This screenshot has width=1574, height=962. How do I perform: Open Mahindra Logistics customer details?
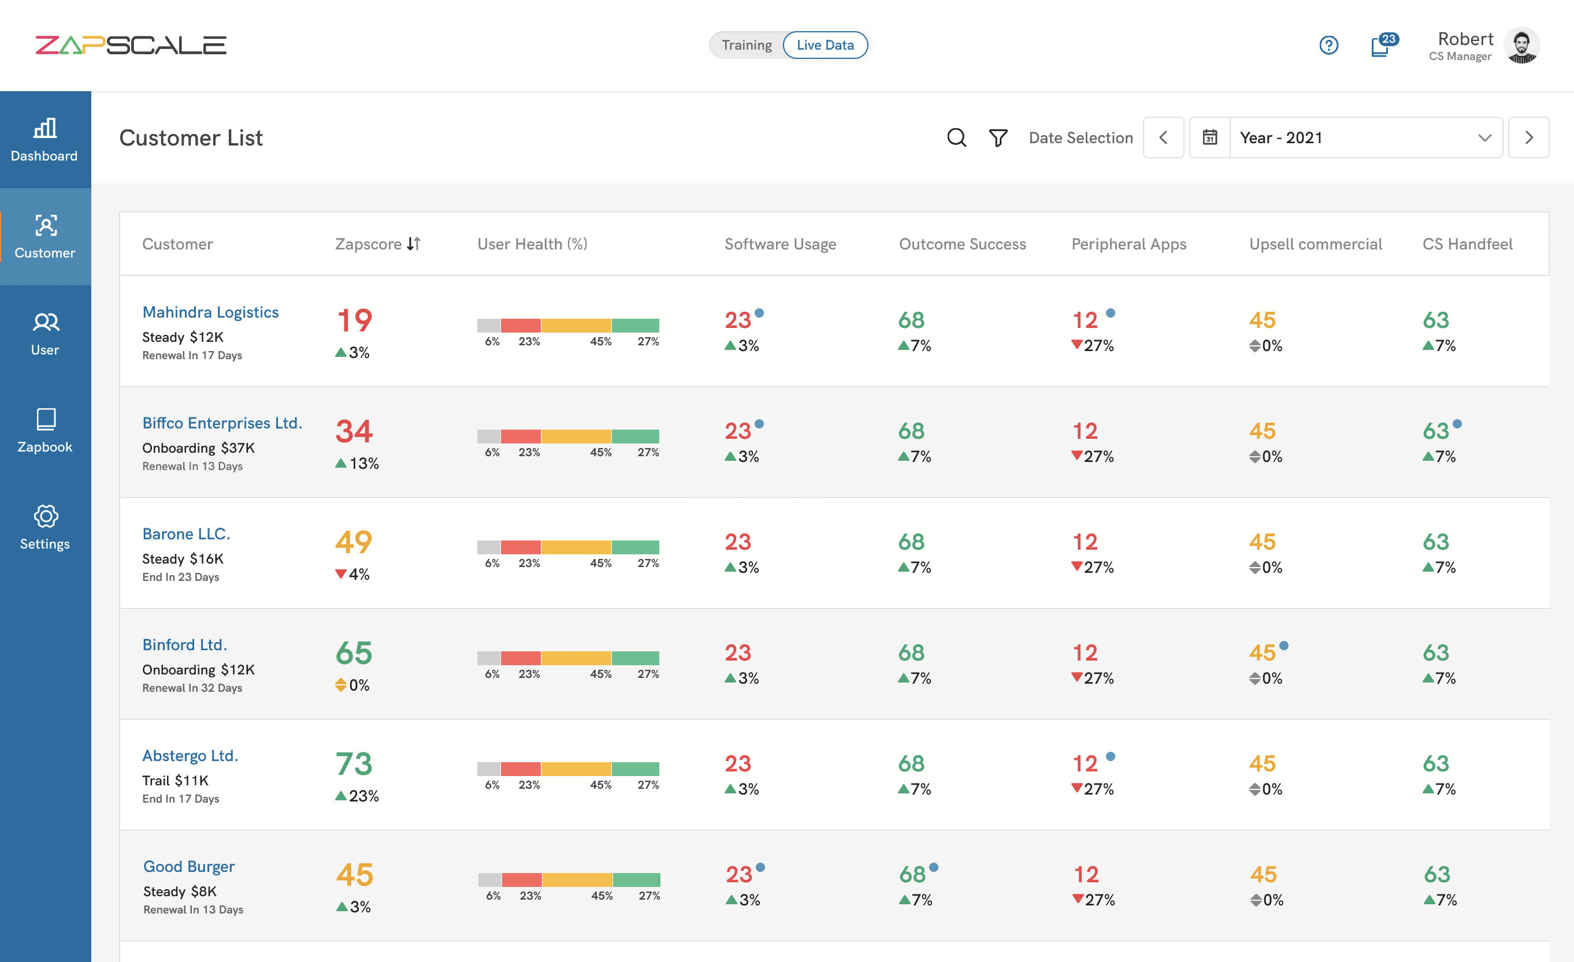click(211, 312)
